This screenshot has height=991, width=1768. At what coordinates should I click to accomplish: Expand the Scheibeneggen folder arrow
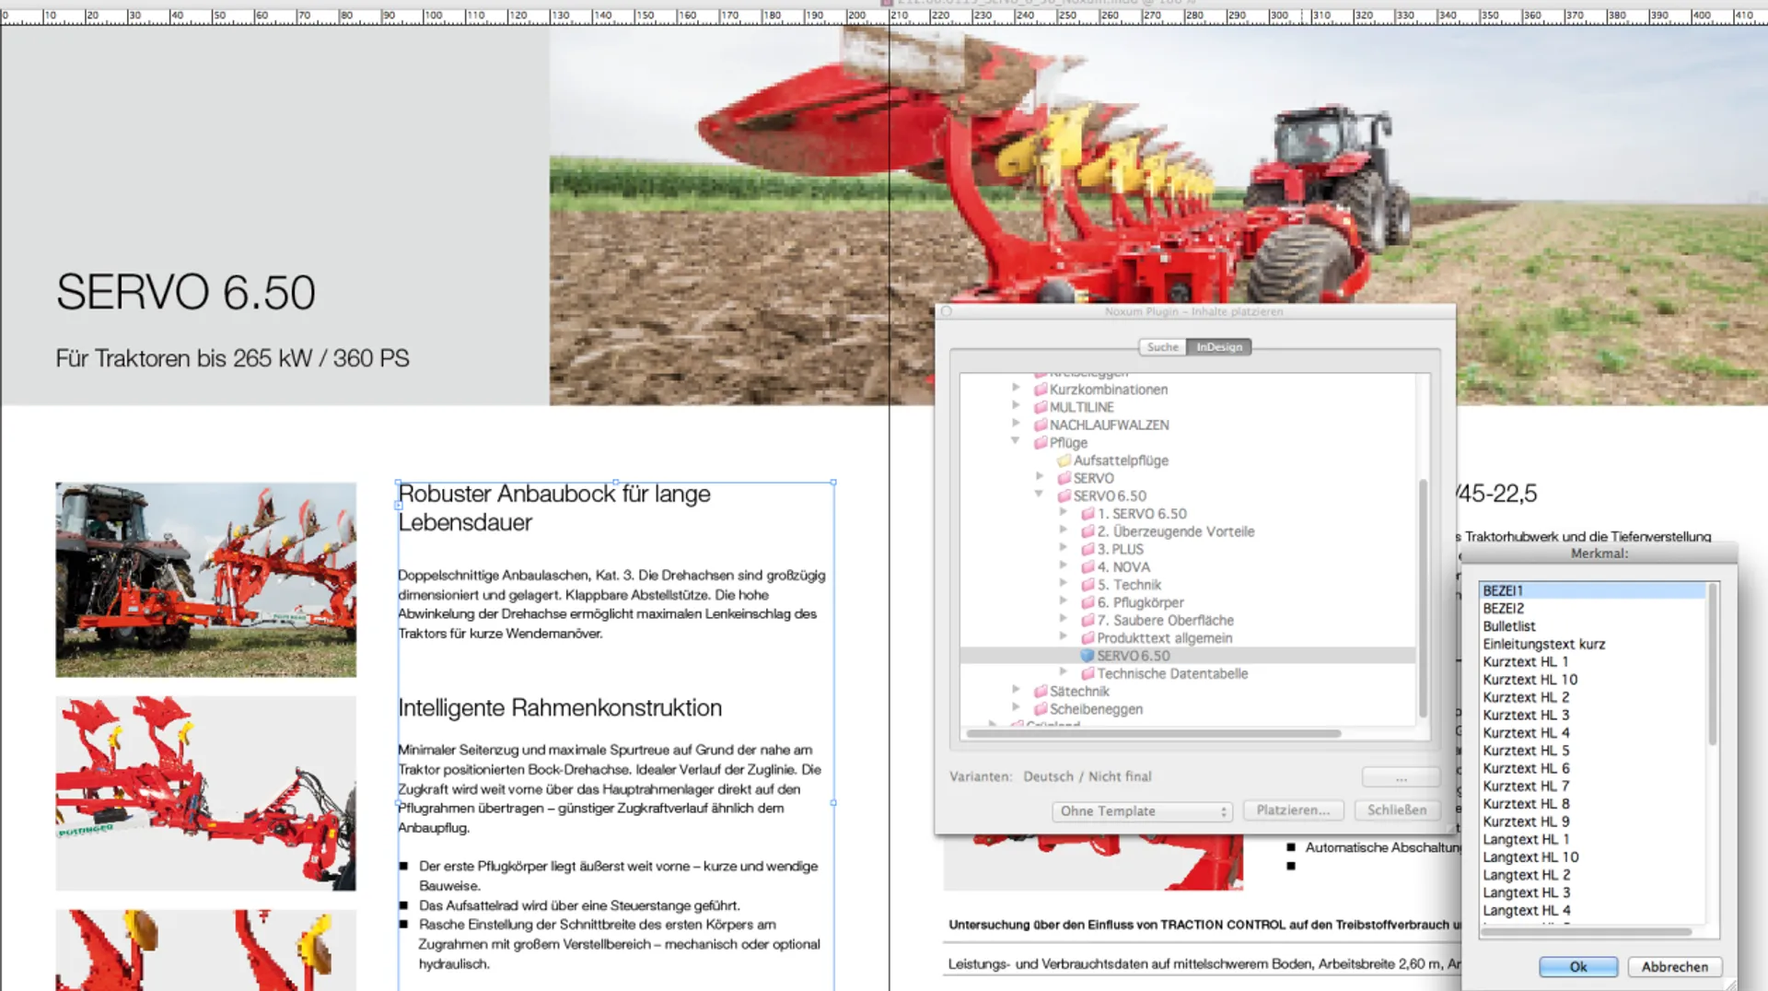pyautogui.click(x=1016, y=707)
